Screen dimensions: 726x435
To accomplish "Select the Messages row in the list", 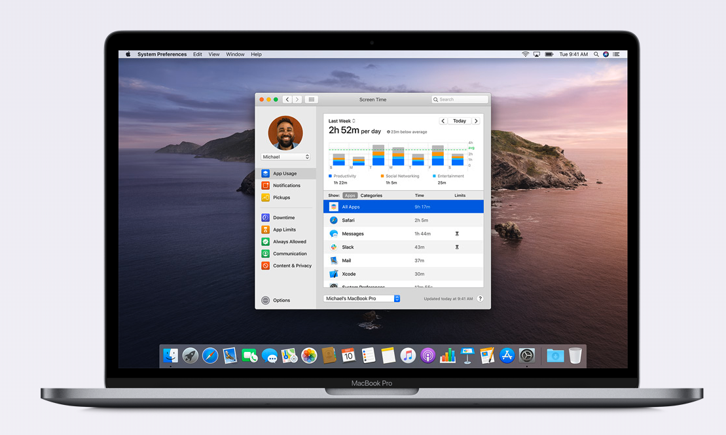I will [x=403, y=234].
